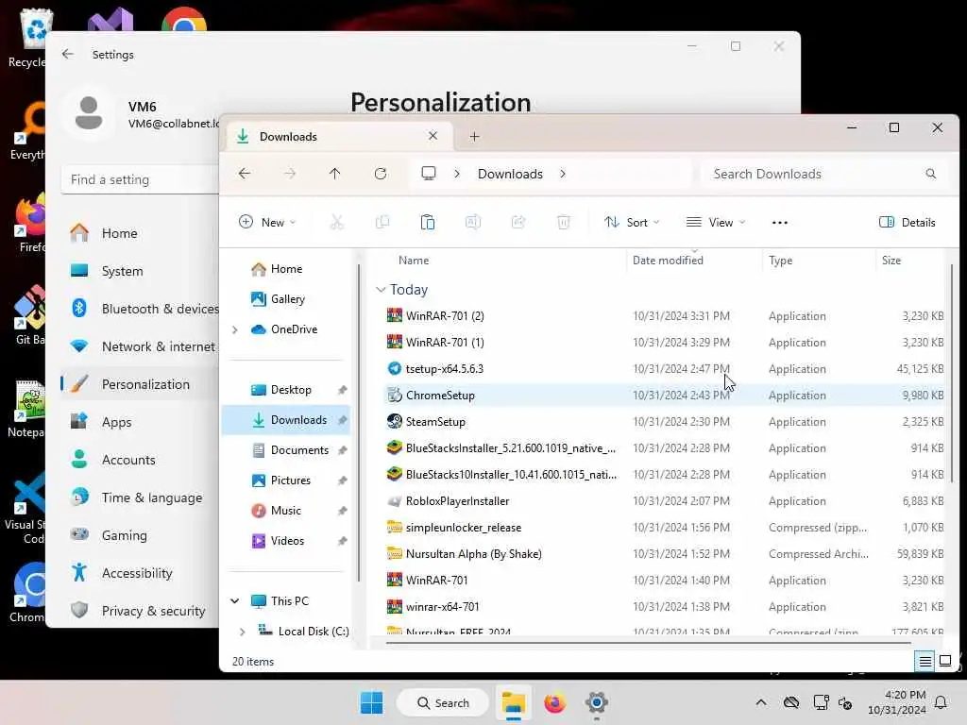Screen dimensions: 967x725
Task: Toggle the Details pane button
Action: tap(908, 223)
